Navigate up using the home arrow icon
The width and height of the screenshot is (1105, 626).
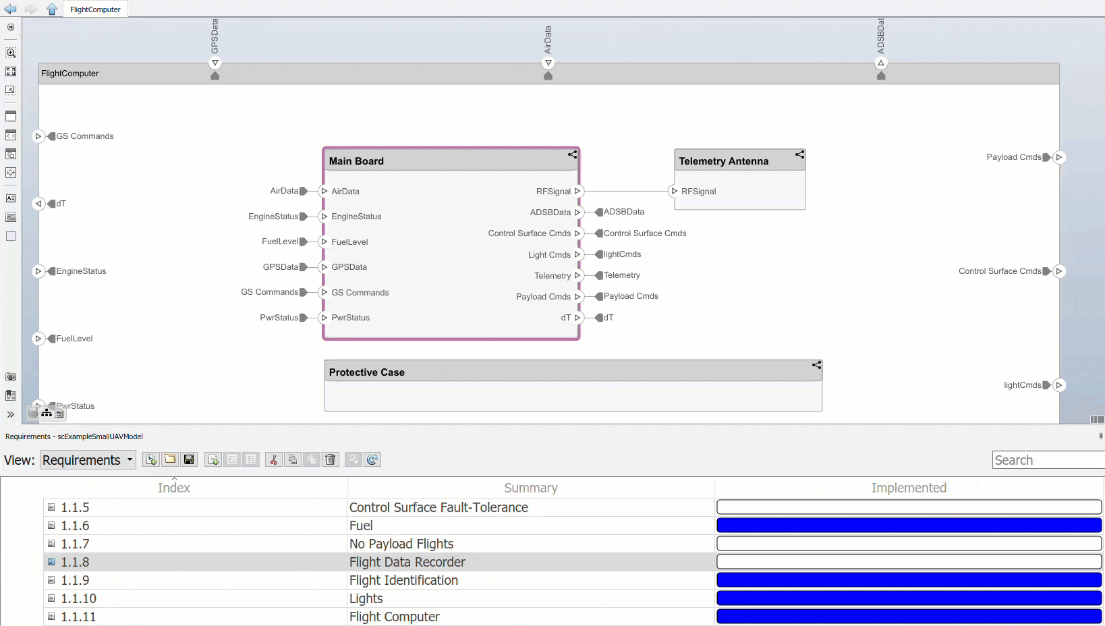52,9
